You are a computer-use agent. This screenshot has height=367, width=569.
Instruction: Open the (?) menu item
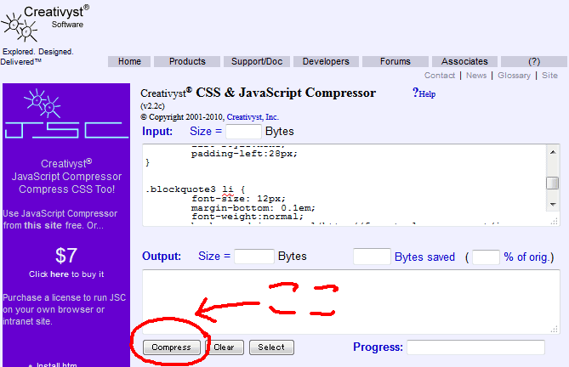pyautogui.click(x=534, y=61)
